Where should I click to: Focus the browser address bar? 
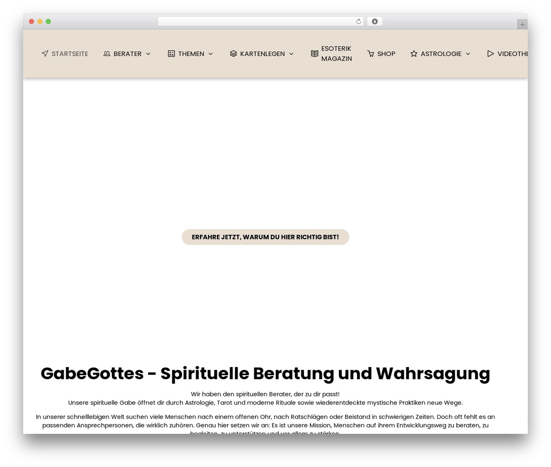tap(260, 22)
